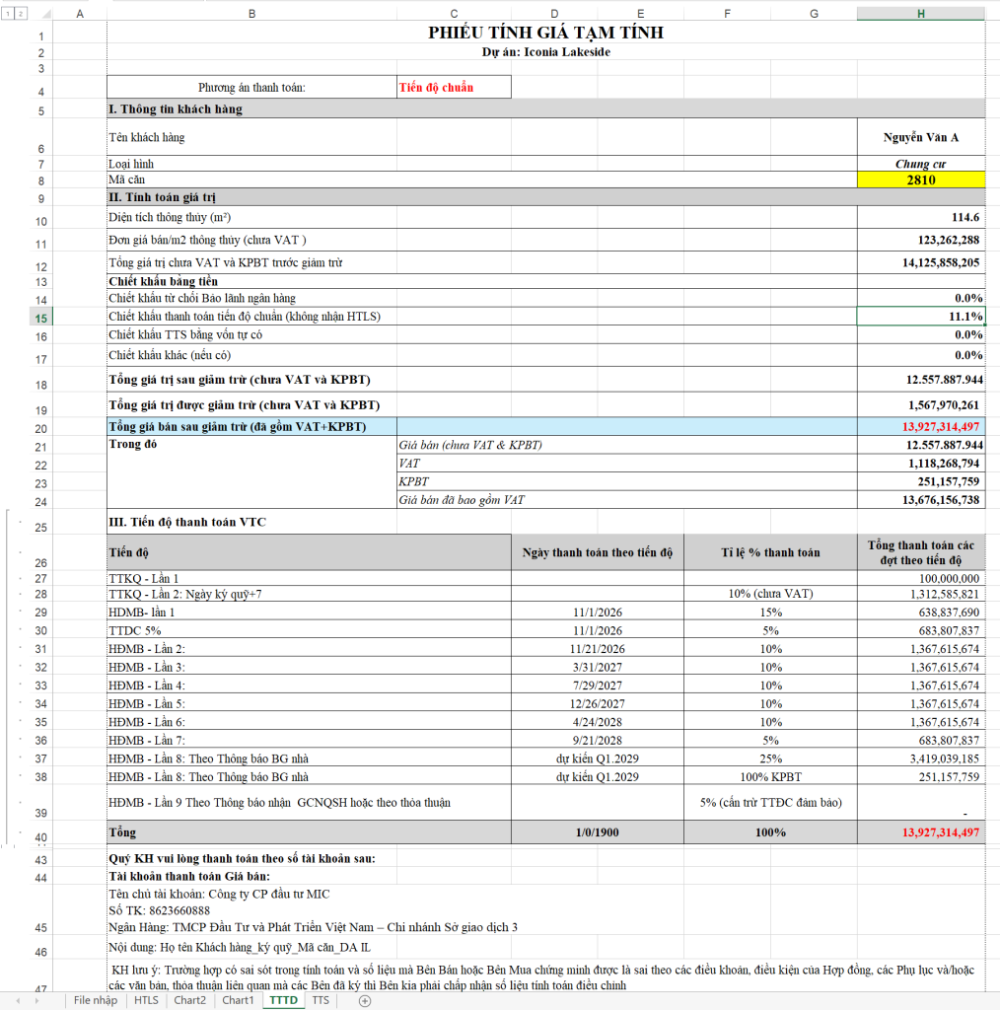Screen dimensions: 1000x1010
Task: Select the 11.1% discount cell
Action: point(921,317)
